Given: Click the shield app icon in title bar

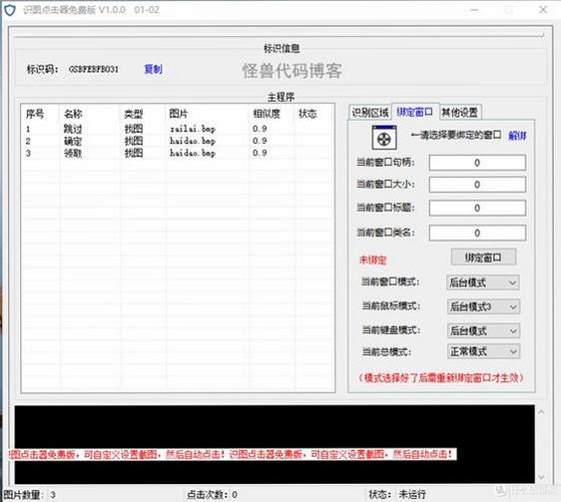Looking at the screenshot, I should pyautogui.click(x=10, y=10).
